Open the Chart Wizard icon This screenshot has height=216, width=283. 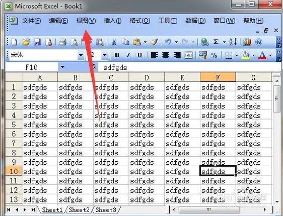247,42
